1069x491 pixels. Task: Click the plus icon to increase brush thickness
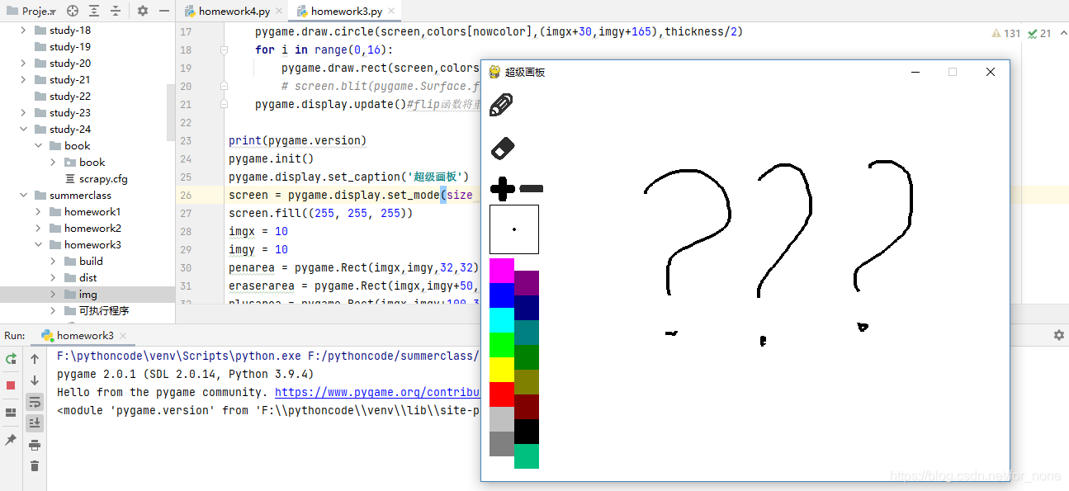[x=503, y=189]
